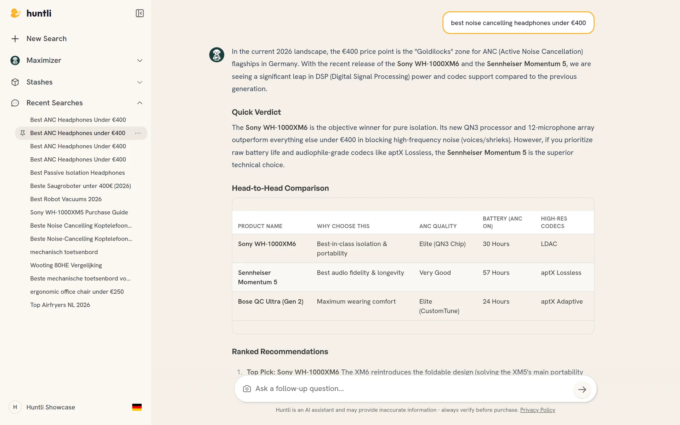Open recent search Beste Noise-Cancelling Koptelefoon (hyphenated)
This screenshot has width=680, height=425.
(x=81, y=239)
